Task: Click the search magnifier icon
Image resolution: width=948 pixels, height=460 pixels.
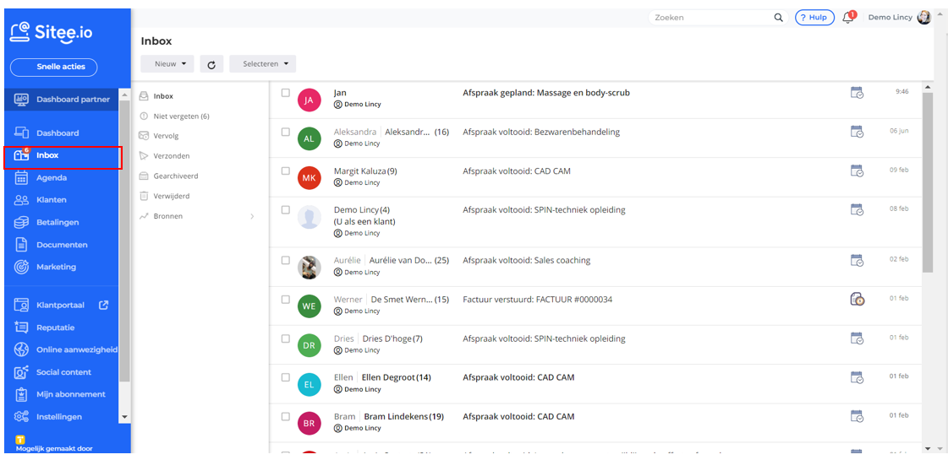Action: coord(778,18)
